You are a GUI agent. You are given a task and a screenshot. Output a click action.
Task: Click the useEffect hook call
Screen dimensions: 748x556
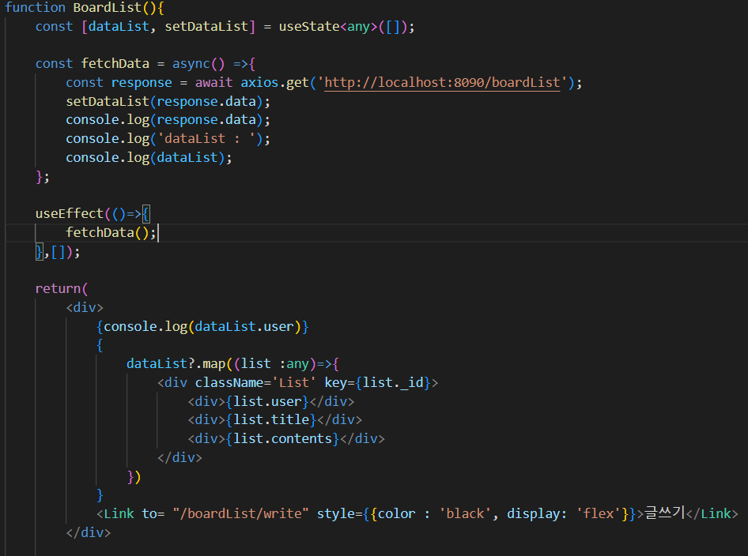point(70,213)
